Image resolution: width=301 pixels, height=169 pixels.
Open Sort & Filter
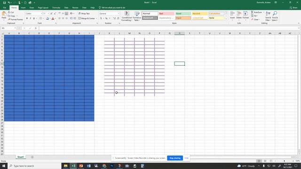[268, 16]
